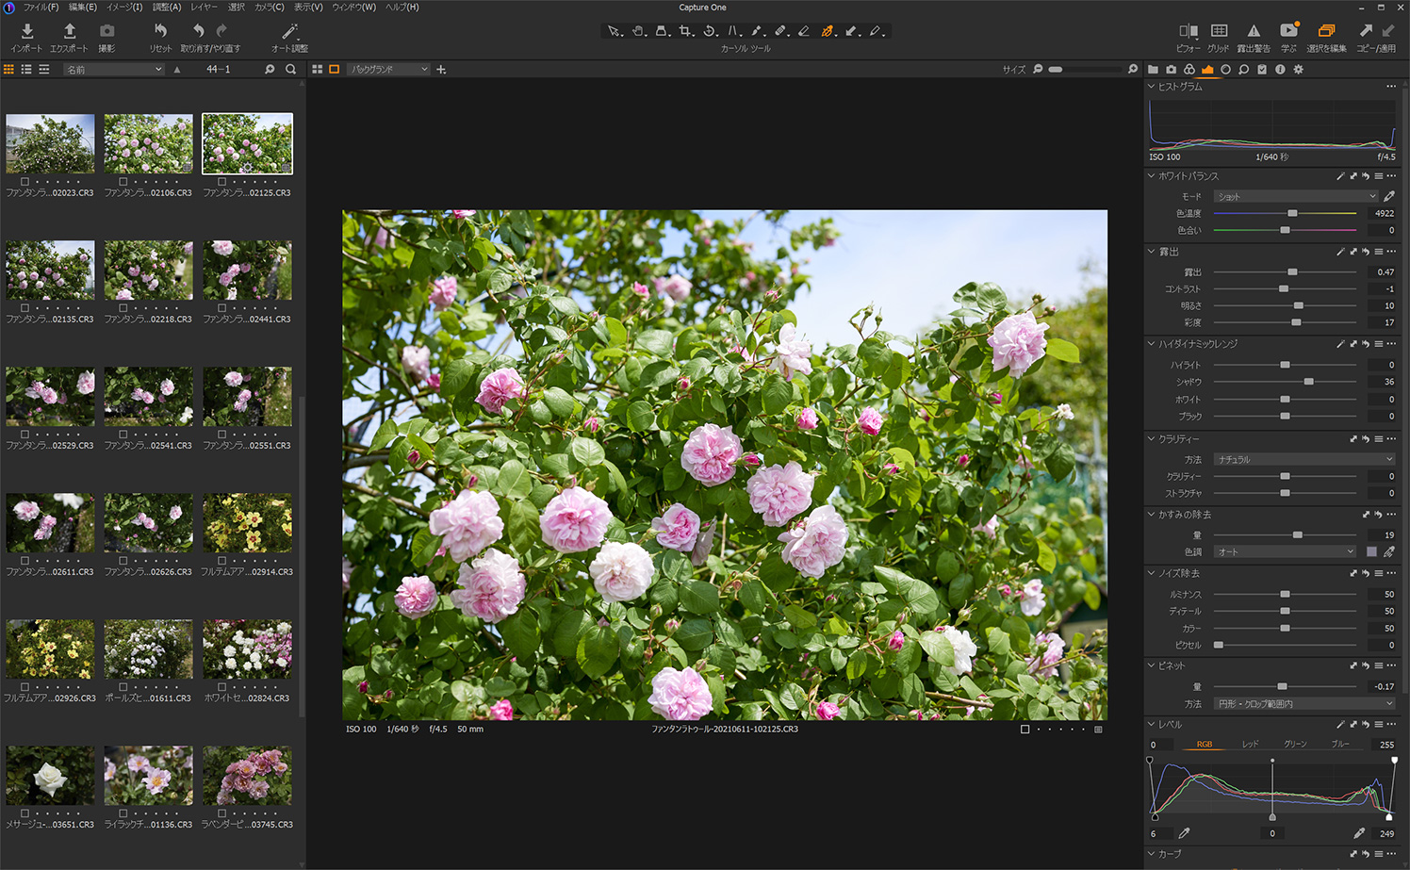Screen dimensions: 1410x870
Task: Collapse the ハイダイナミックレンジ panel
Action: tap(1151, 344)
